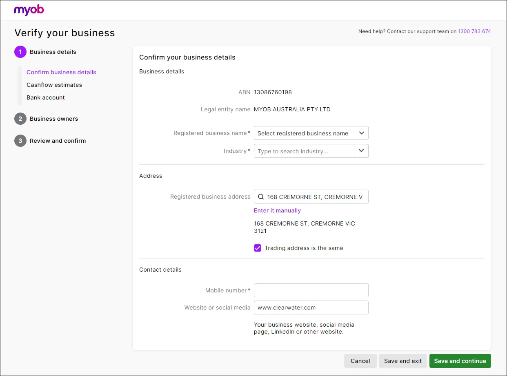
Task: Open Confirm business details section
Action: point(61,72)
